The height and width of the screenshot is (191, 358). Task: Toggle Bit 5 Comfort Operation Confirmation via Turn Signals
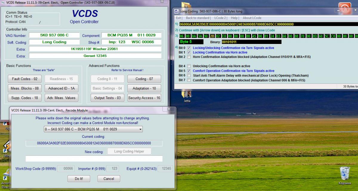189,71
